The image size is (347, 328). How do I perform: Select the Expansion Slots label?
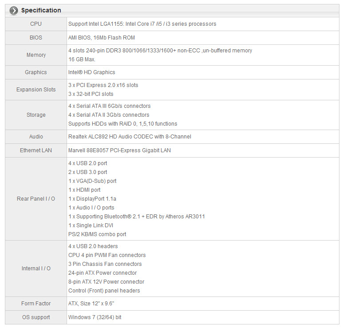tap(36, 89)
